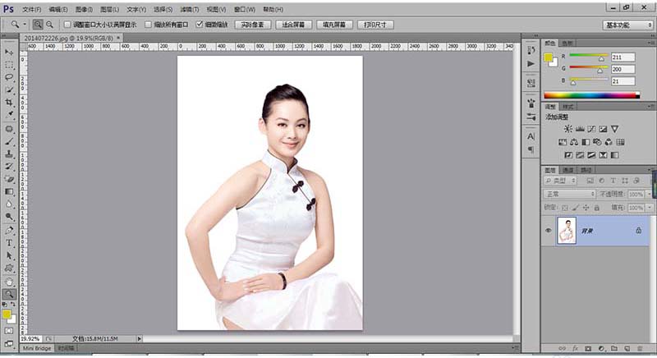Screen dimensions: 657x358
Task: Switch to the Channels tab
Action: click(567, 170)
